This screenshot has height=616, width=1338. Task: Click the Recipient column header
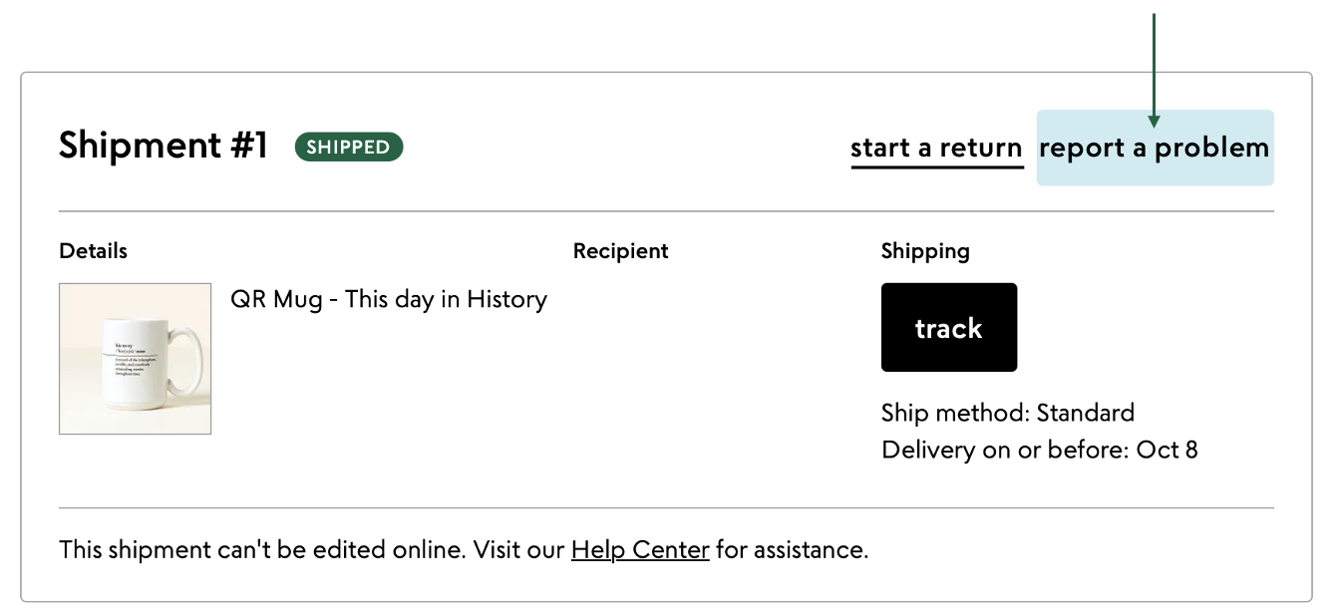pos(621,251)
